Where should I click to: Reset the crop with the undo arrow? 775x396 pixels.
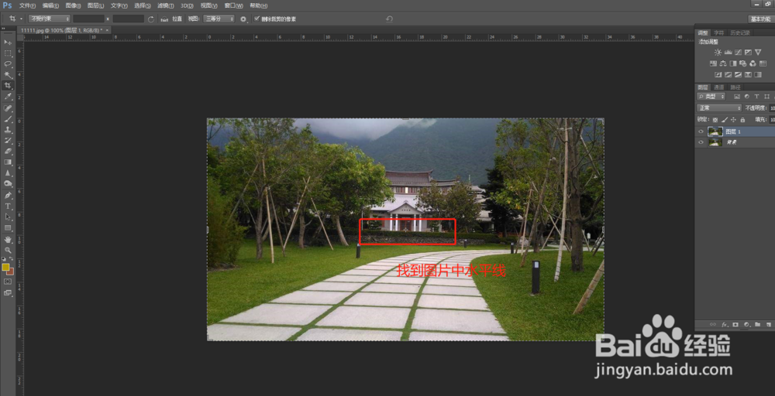point(390,19)
